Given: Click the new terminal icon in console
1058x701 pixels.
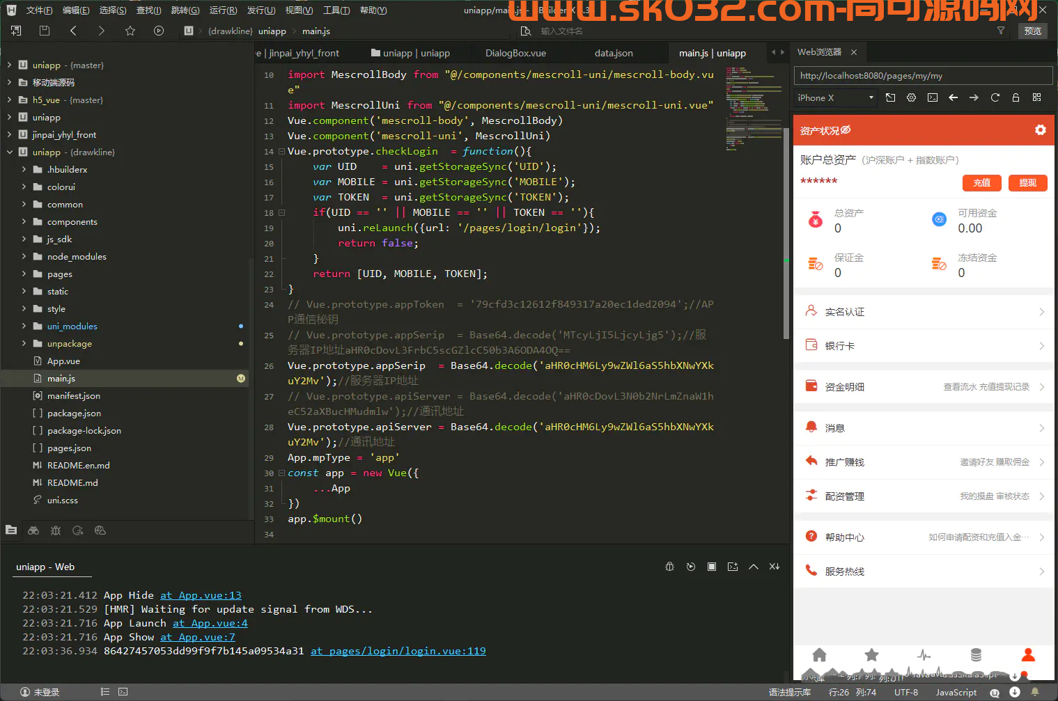Looking at the screenshot, I should [732, 567].
